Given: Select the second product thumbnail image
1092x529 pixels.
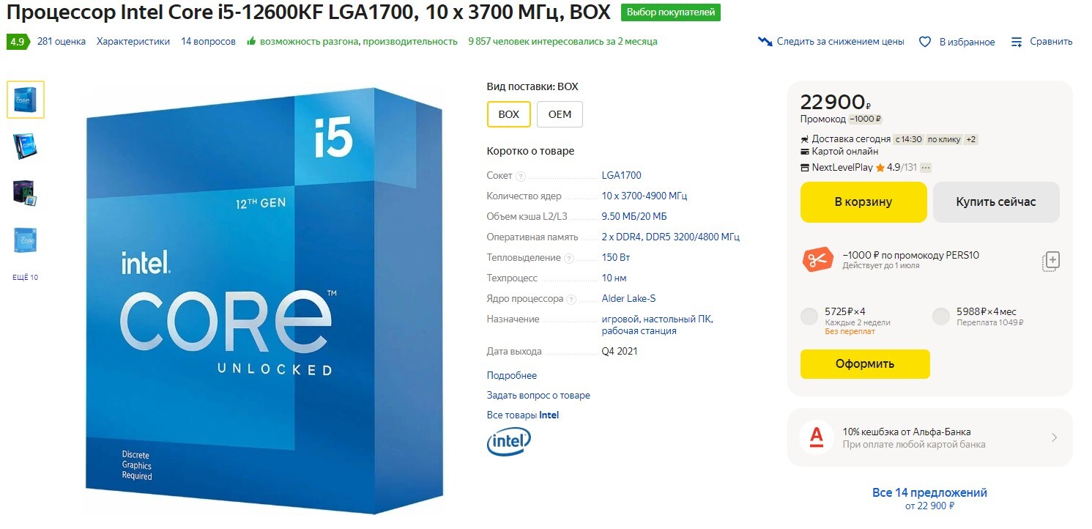Looking at the screenshot, I should pyautogui.click(x=25, y=146).
